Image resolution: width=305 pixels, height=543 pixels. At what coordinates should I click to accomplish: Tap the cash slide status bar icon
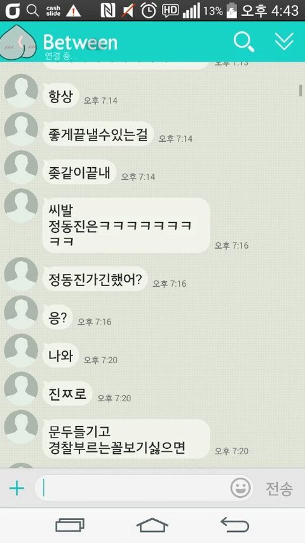point(53,11)
